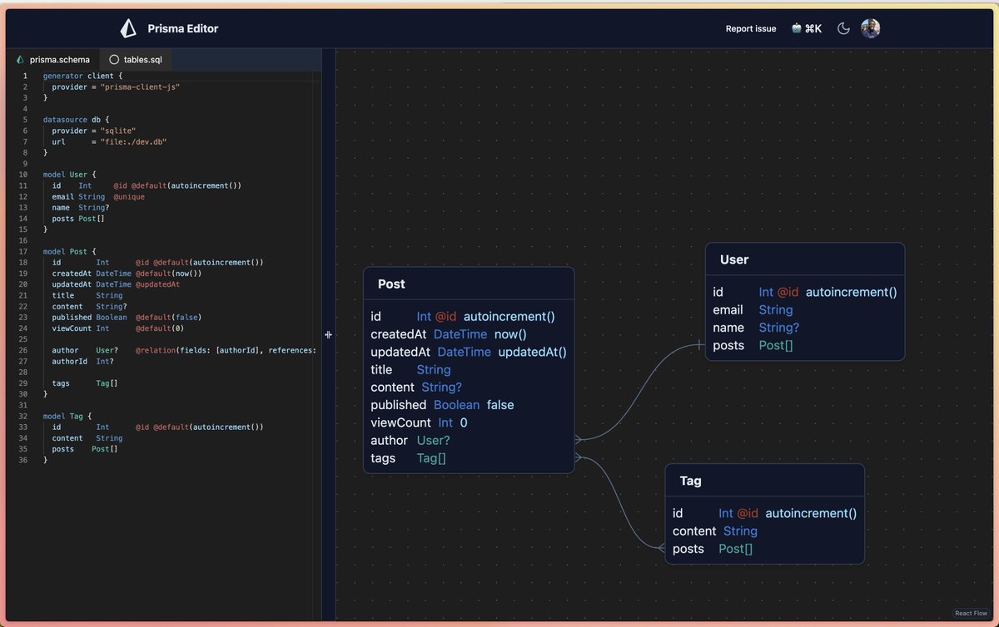Click the id field row in the Post node
Viewport: 999px width, 627px height.
[x=468, y=316]
